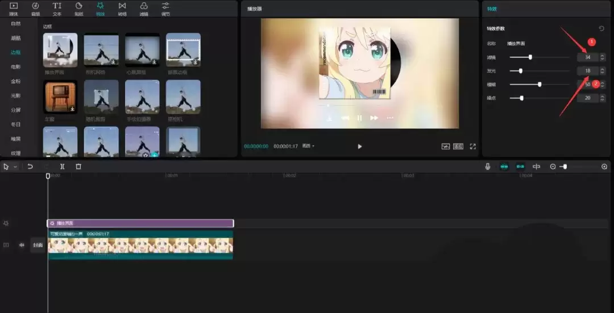Delete the selected clip with trash icon
This screenshot has height=313, width=614.
pos(78,167)
